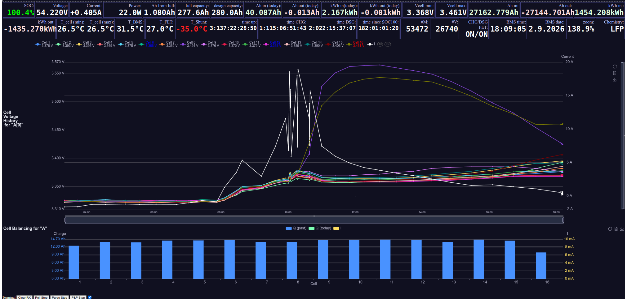Select all series with the All legend button
Viewport: 627px width, 299px height.
pos(380,44)
